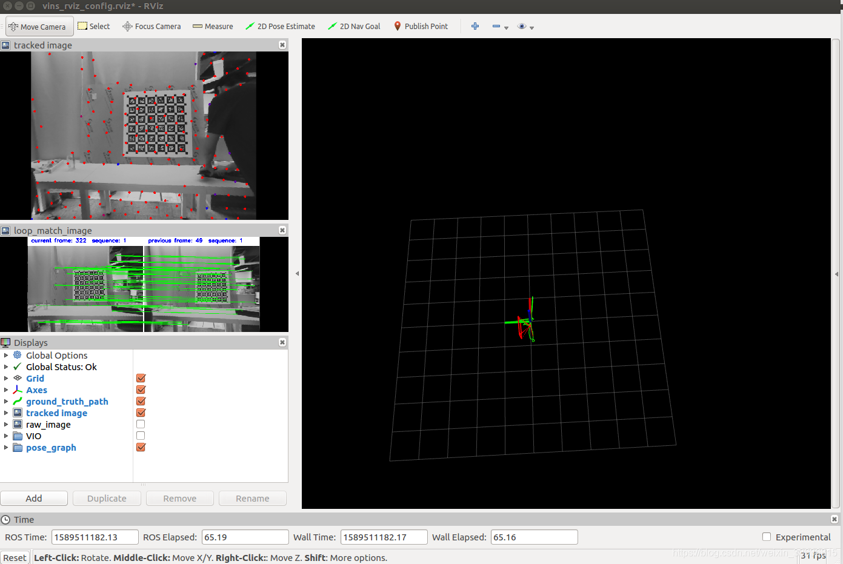
Task: Click the blue plus add-tool icon
Action: point(475,26)
